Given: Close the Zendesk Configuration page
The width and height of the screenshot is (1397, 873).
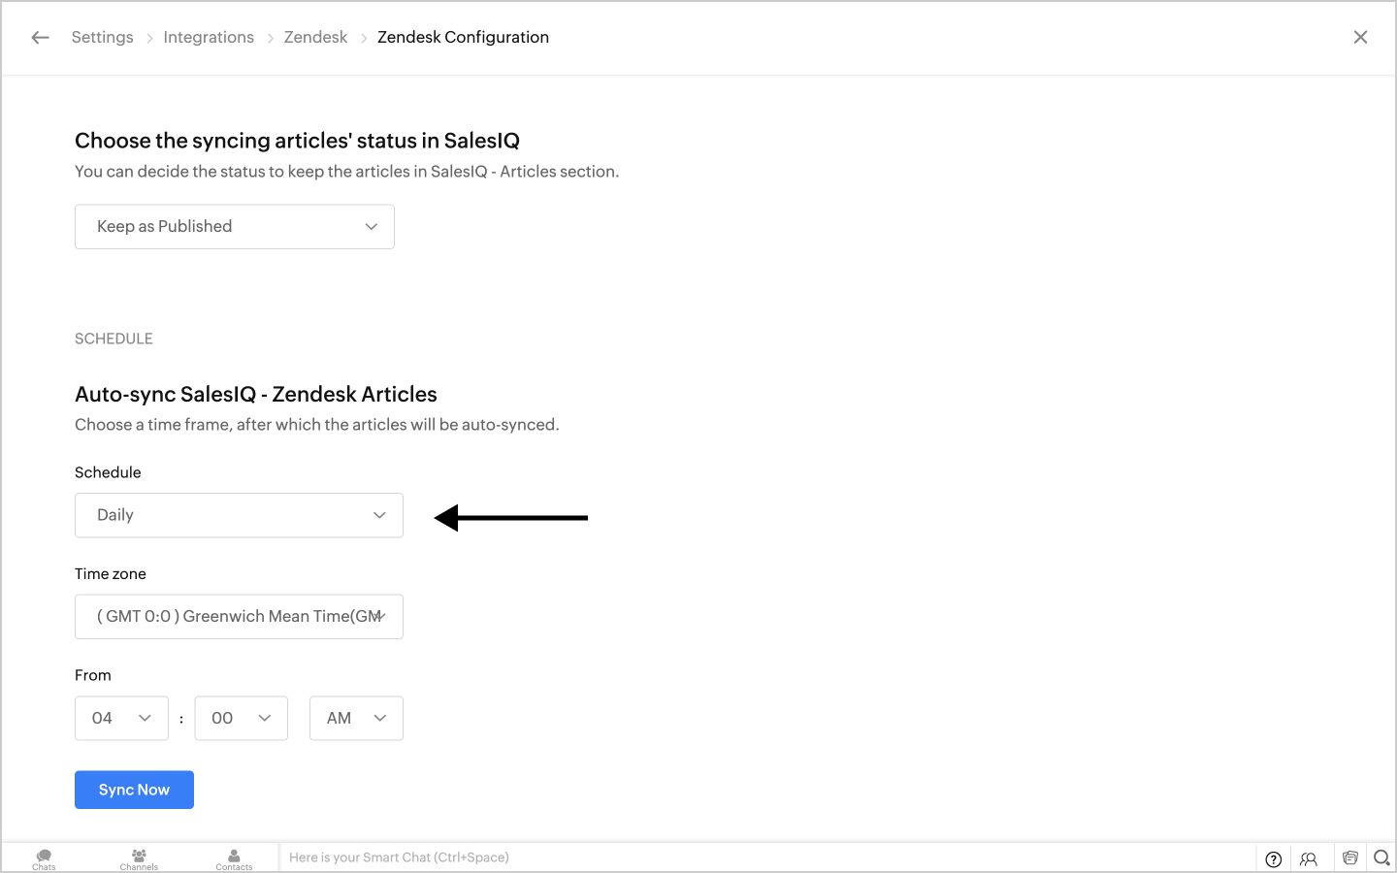Looking at the screenshot, I should tap(1360, 37).
